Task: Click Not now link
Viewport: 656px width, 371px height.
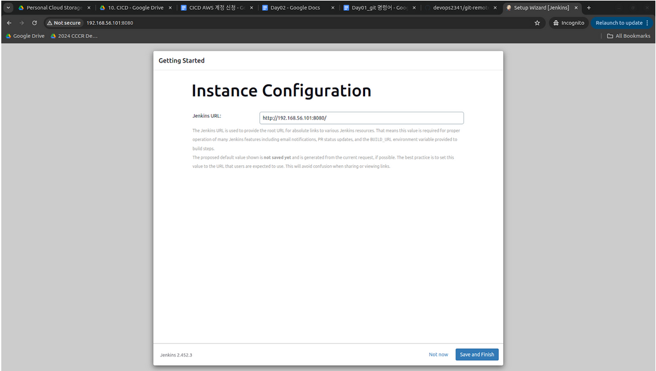Action: 438,355
